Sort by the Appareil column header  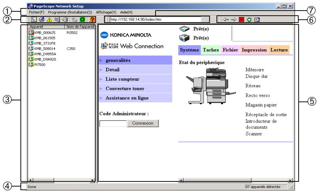point(46,27)
